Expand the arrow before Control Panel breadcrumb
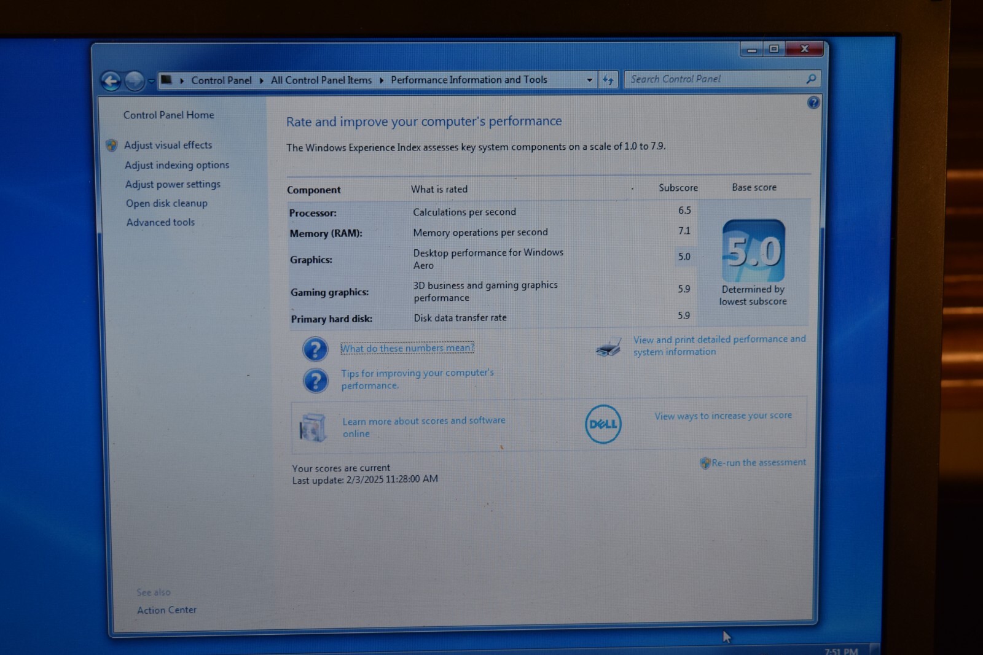 (182, 80)
